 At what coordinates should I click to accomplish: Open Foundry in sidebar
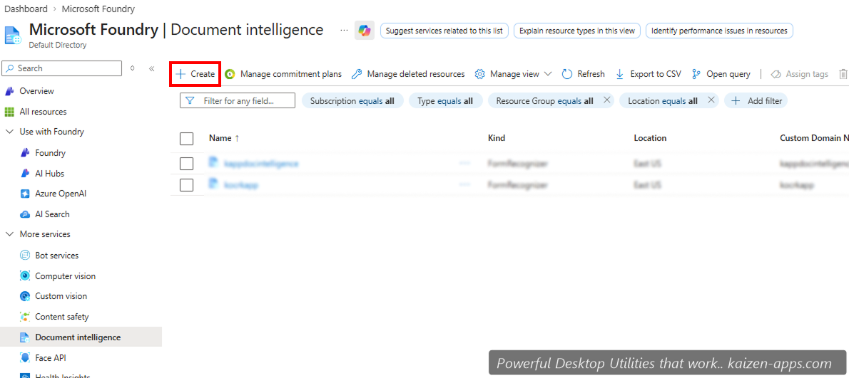(x=51, y=153)
